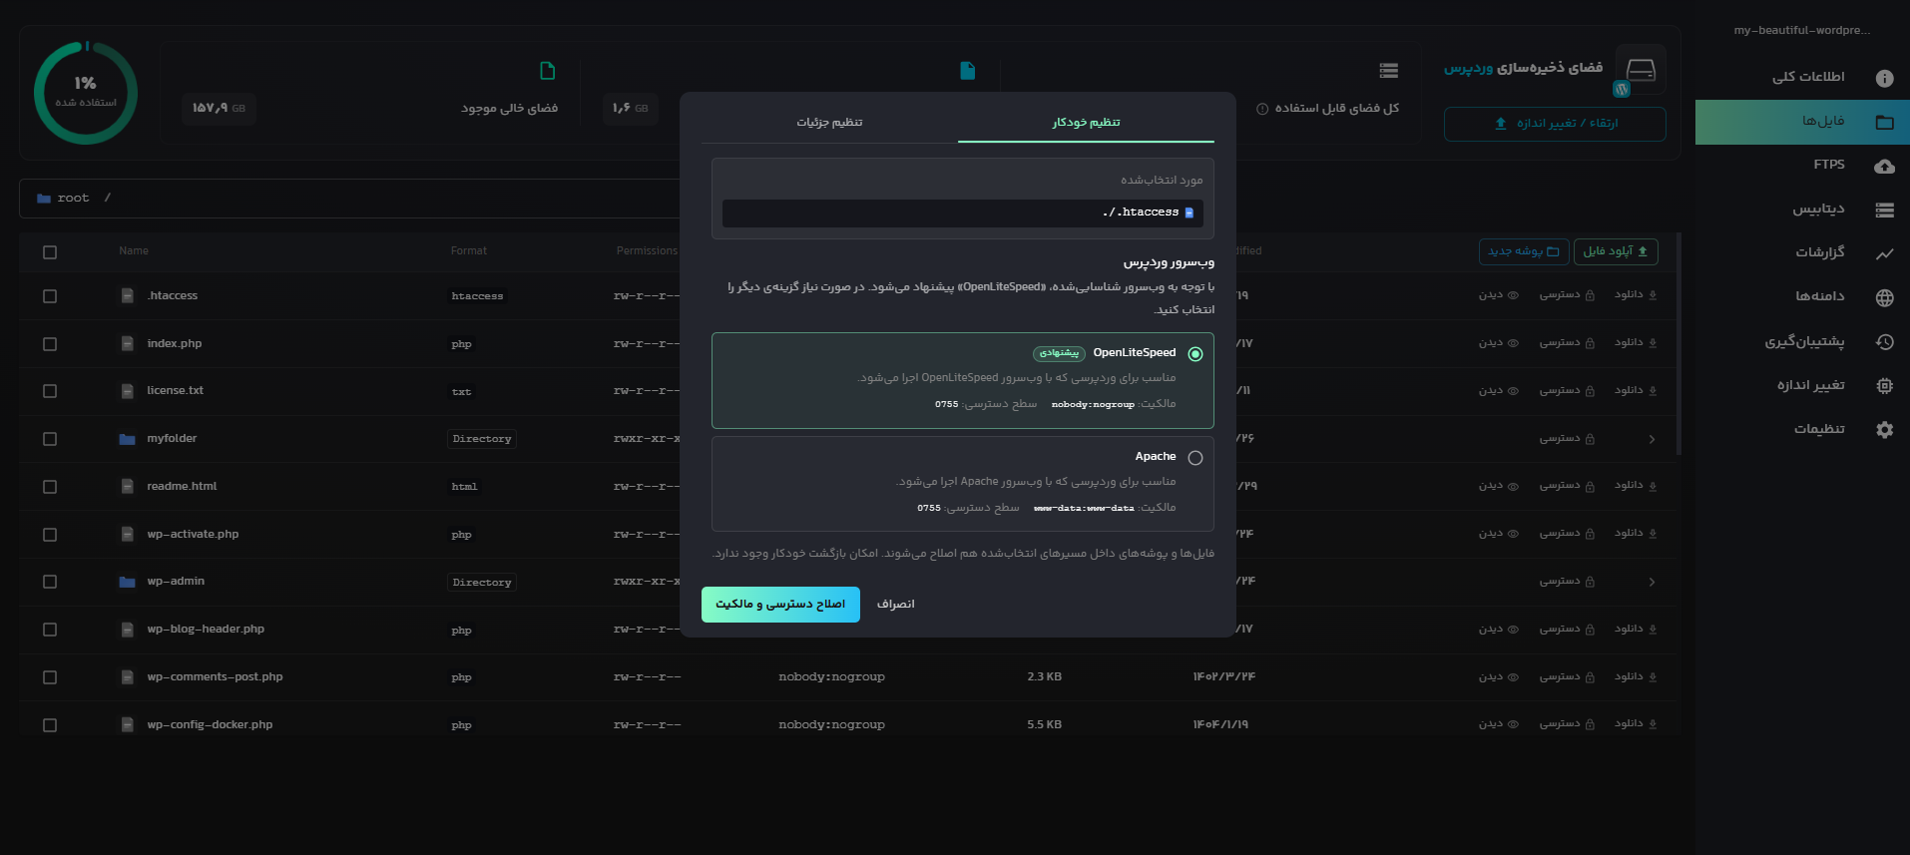Screen dimensions: 1910x855
Task: Click اصلاح دسترسی و مالکیت button
Action: (780, 605)
